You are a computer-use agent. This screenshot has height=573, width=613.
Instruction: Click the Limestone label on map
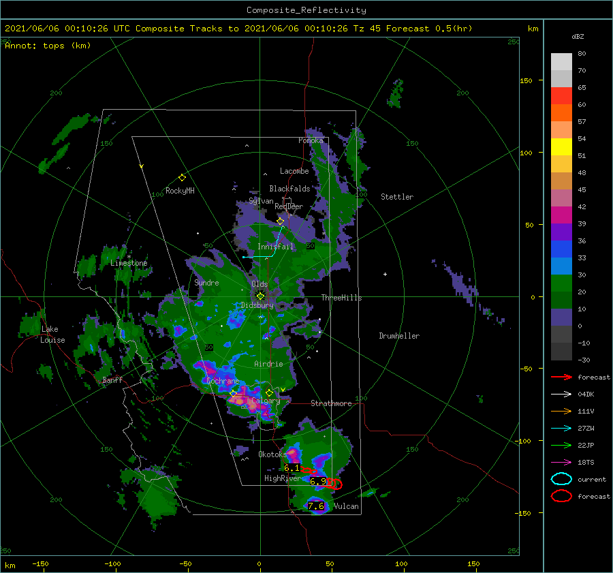point(129,263)
